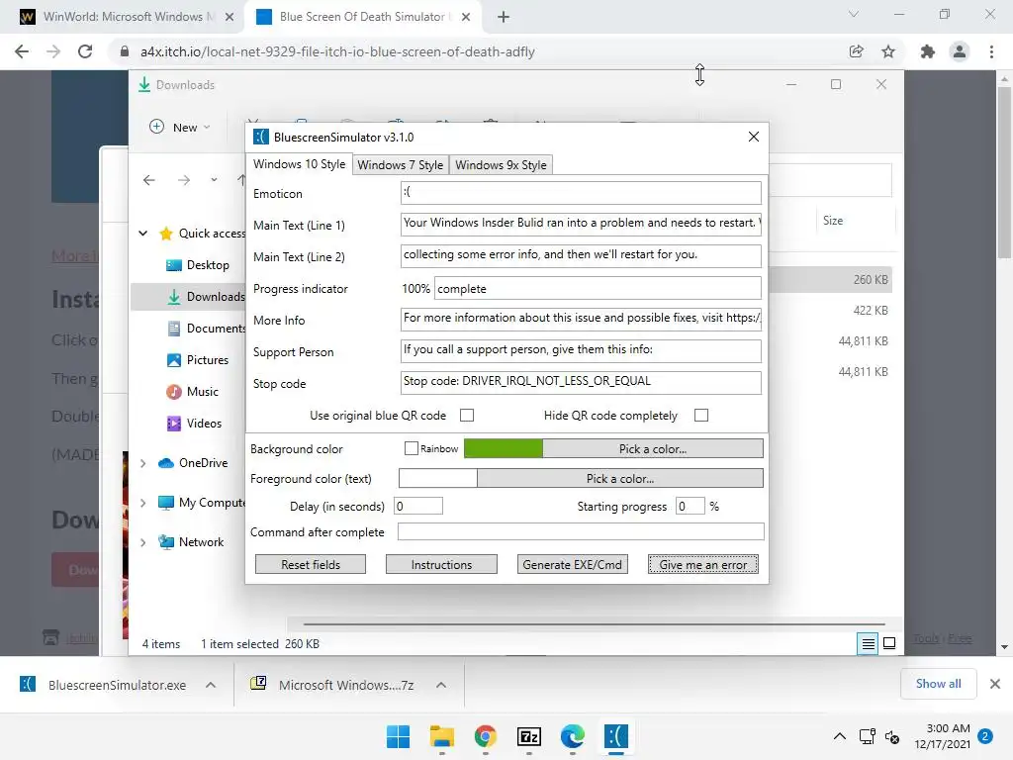Open the notification center badge
This screenshot has height=760, width=1013.
985,736
